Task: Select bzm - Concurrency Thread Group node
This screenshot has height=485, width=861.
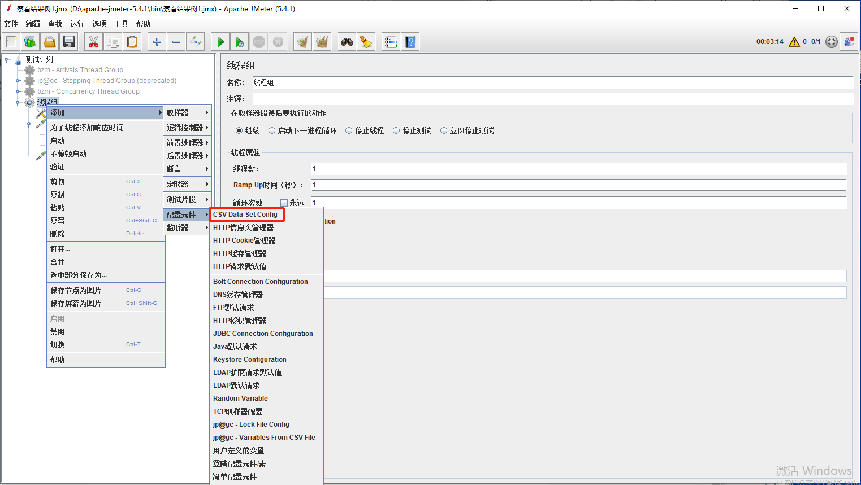Action: click(x=88, y=91)
